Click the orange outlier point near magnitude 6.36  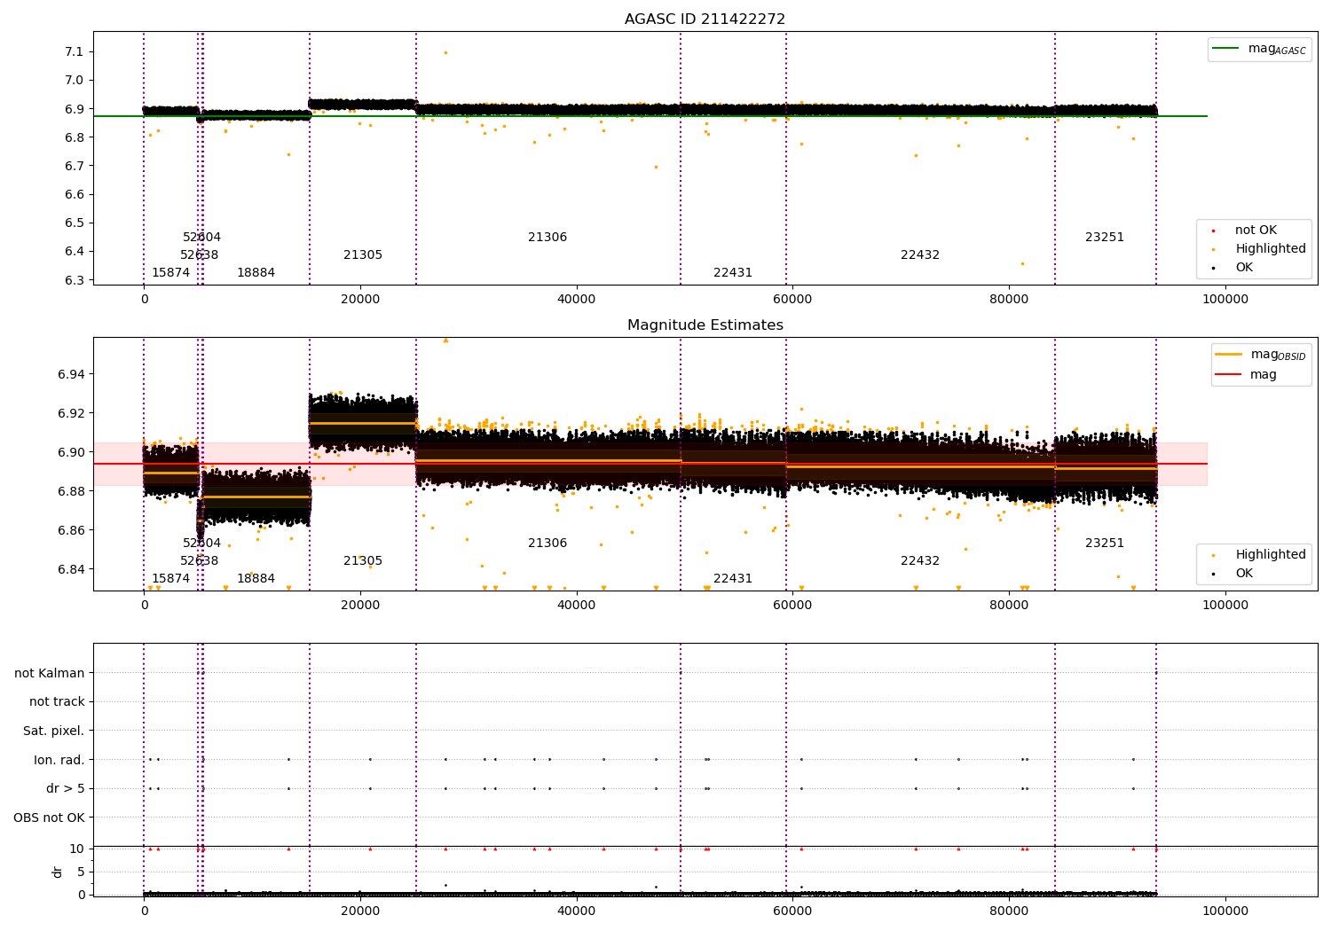point(1022,263)
